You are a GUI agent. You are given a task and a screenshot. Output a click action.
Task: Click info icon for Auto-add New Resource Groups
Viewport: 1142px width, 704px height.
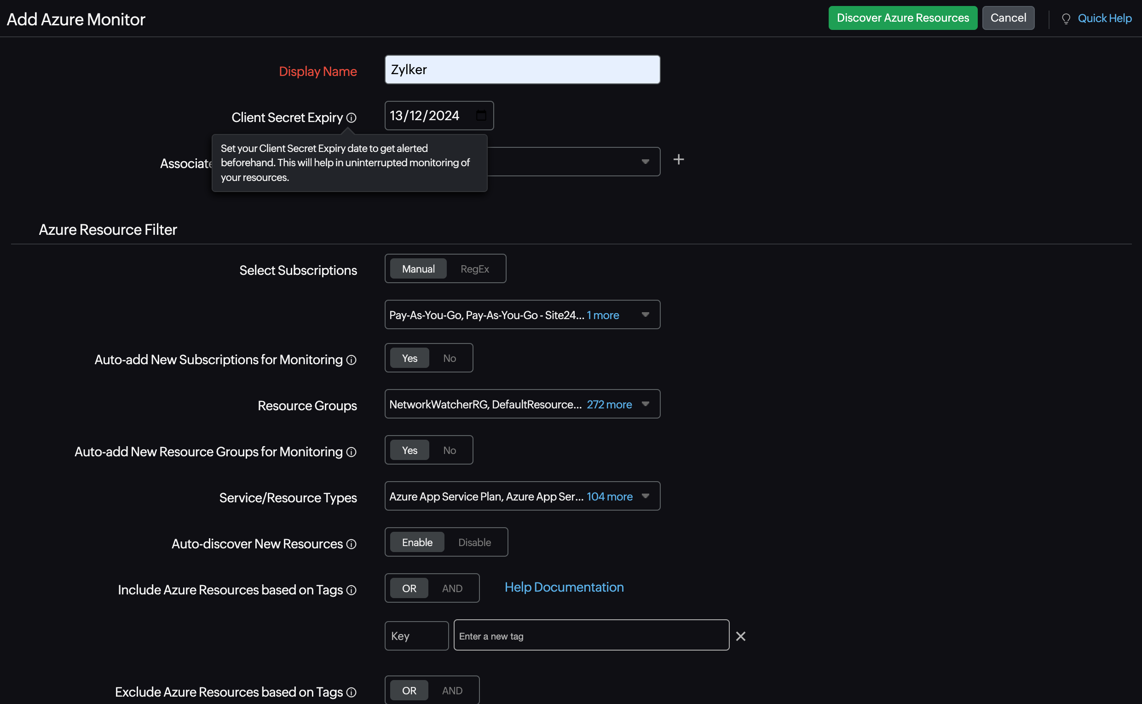351,452
